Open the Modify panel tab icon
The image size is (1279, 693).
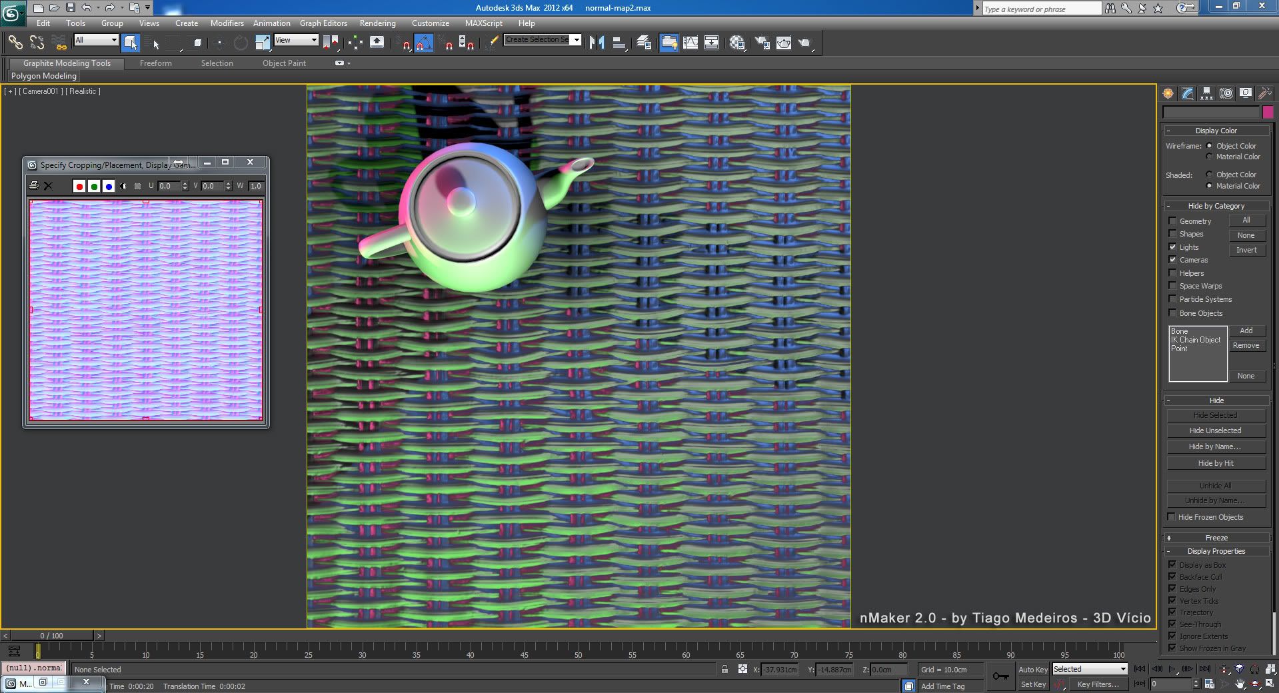coord(1187,93)
